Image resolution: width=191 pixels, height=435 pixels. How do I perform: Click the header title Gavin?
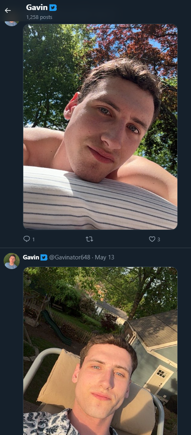(x=37, y=8)
